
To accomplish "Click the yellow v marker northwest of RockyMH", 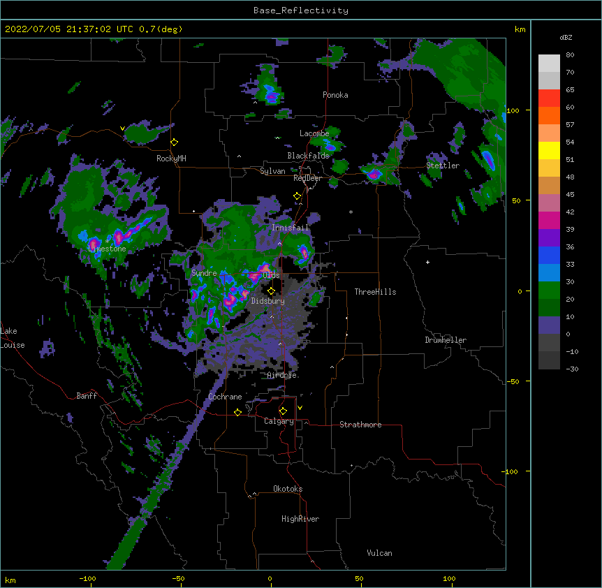I will 122,128.
